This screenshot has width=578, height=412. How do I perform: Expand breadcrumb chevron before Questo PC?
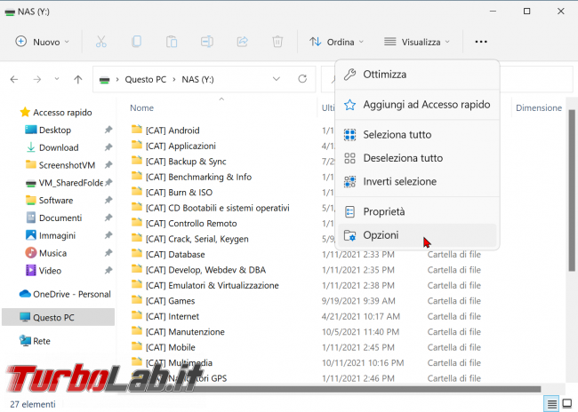(117, 80)
